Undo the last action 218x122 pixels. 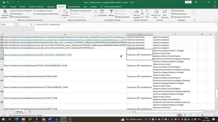[8, 2]
